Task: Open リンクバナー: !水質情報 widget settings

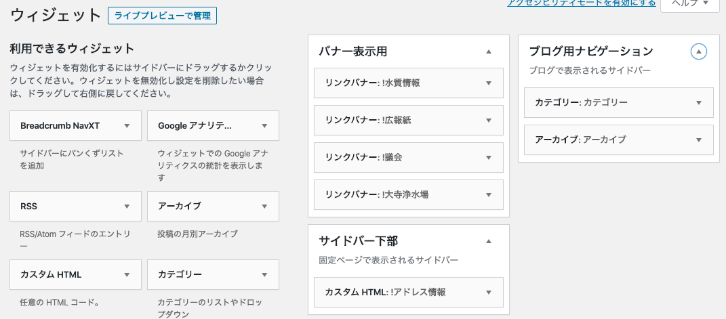Action: point(488,83)
